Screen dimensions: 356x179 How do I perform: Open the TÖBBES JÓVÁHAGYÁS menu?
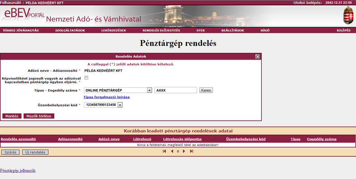[20, 30]
